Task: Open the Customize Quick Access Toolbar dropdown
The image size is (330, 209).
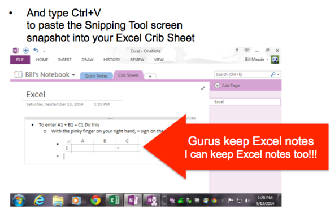Action: click(44, 51)
